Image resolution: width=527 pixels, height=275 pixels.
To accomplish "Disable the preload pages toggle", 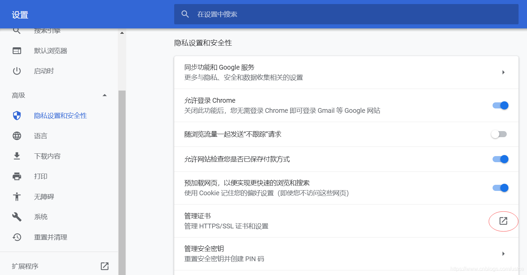I will [500, 188].
